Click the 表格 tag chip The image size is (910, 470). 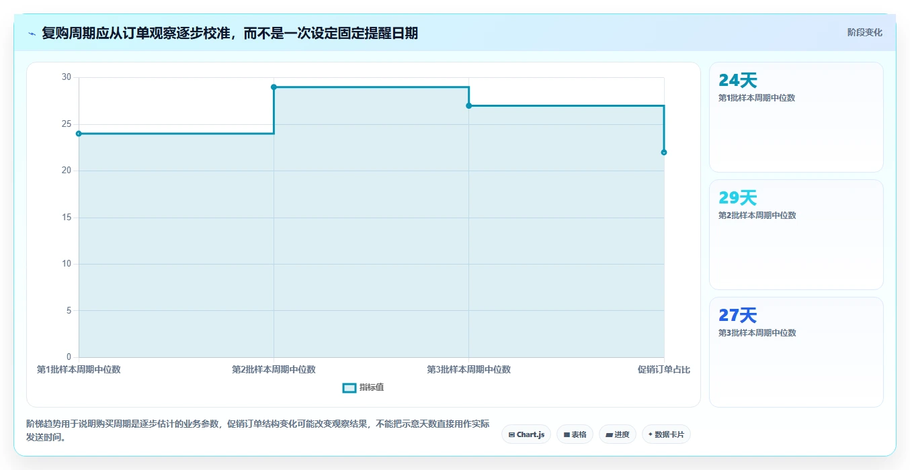click(x=575, y=434)
